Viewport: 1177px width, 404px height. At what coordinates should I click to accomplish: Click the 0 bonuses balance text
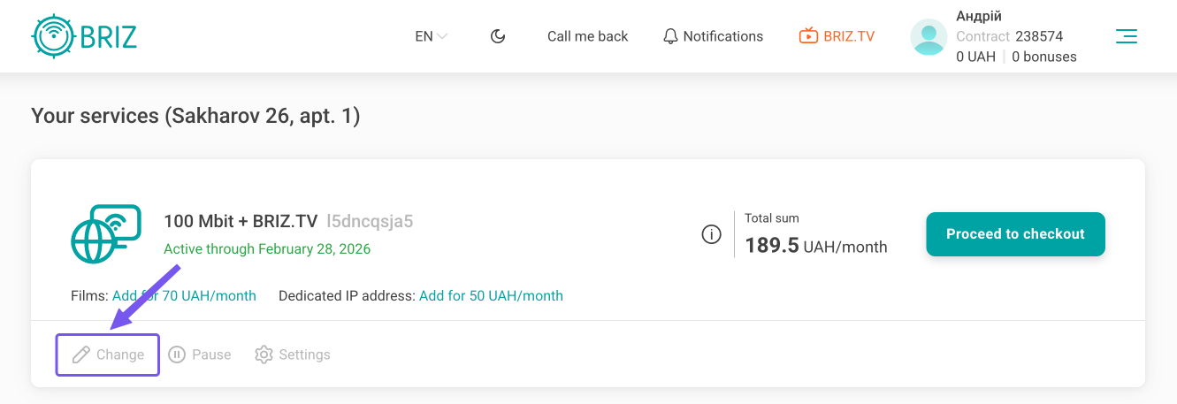1043,57
